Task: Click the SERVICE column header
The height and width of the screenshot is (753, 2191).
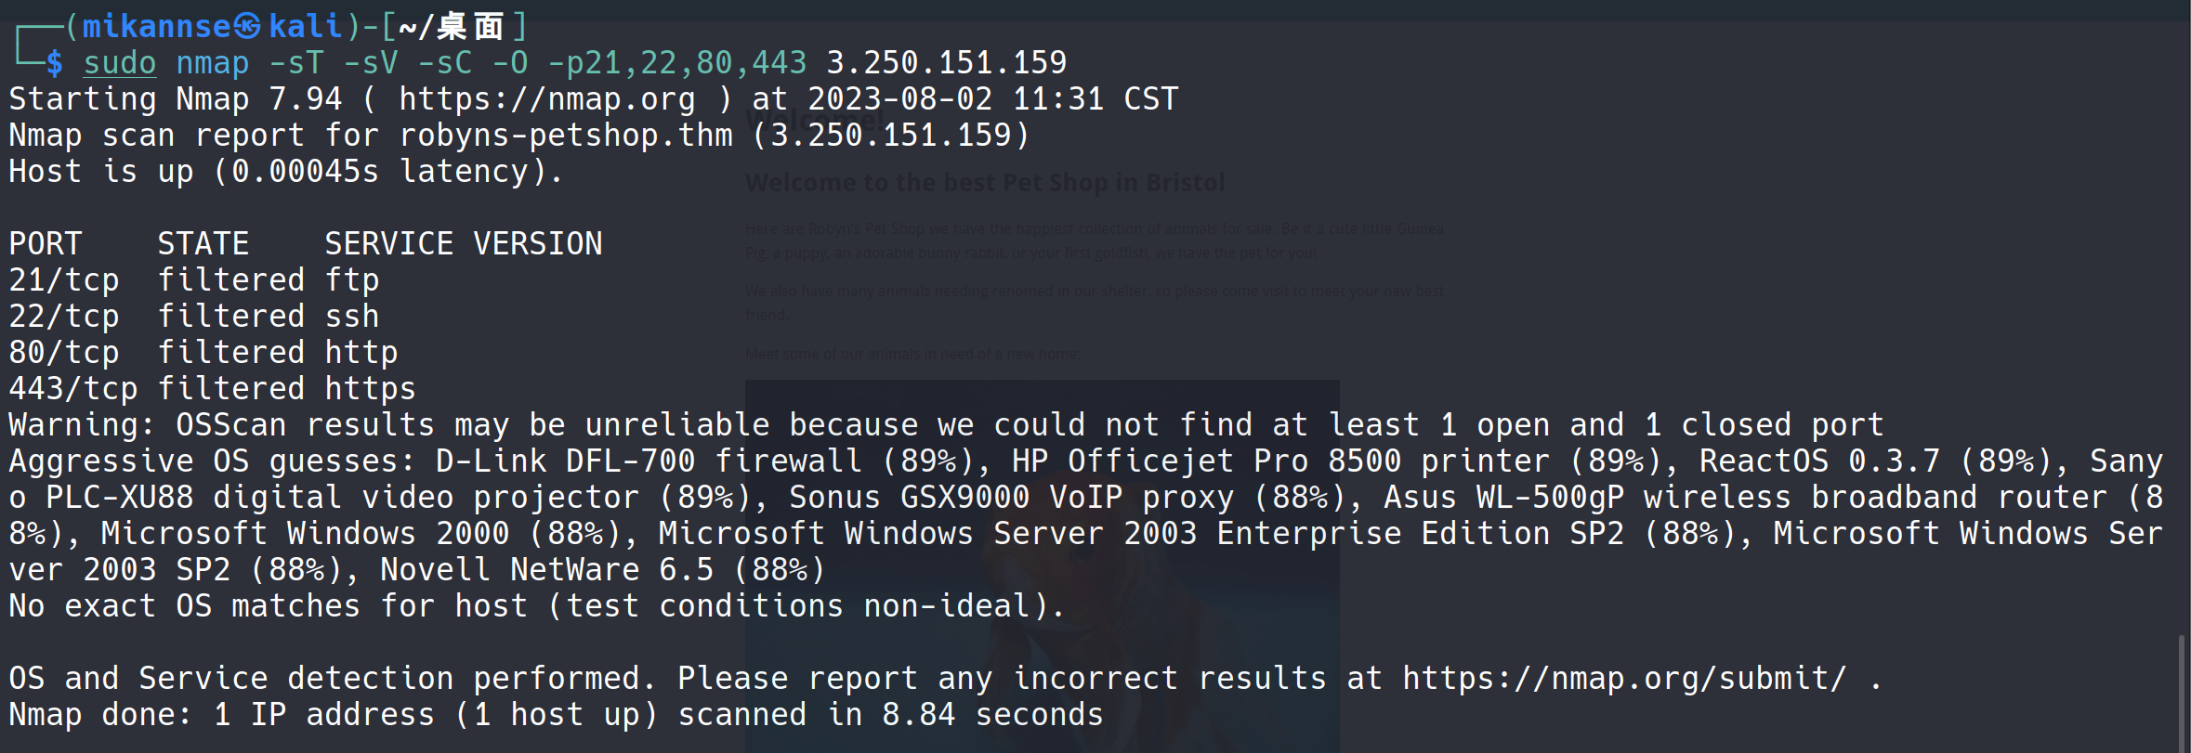Action: [388, 244]
